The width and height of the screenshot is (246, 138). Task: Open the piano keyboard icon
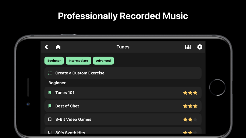188,47
